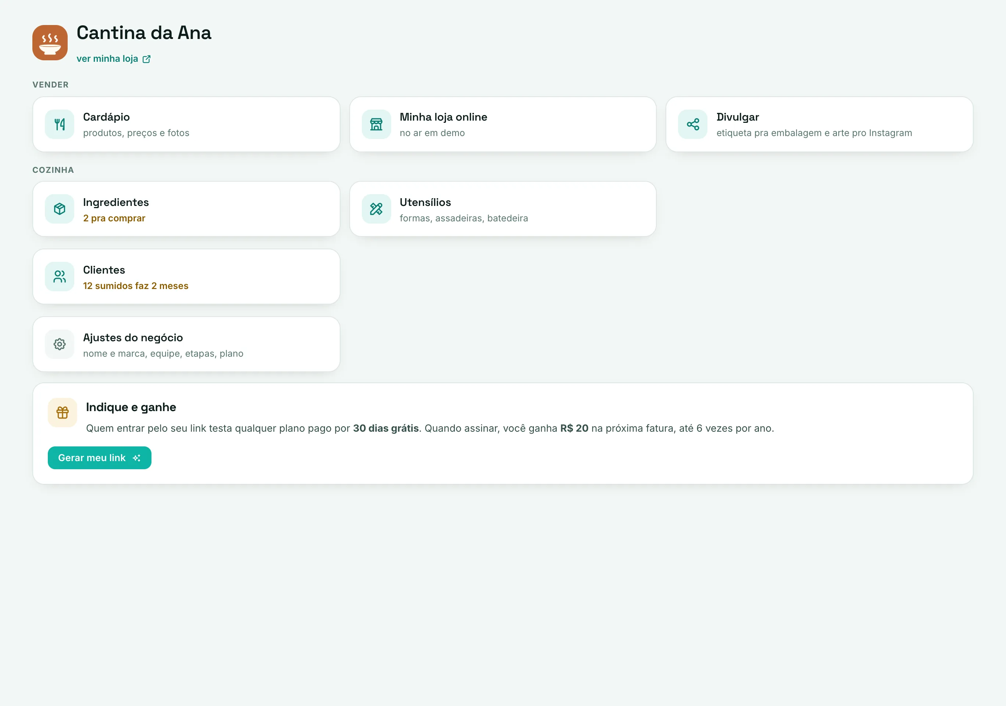The height and width of the screenshot is (706, 1006).
Task: Click the Cantina da Ana heading
Action: pyautogui.click(x=144, y=33)
